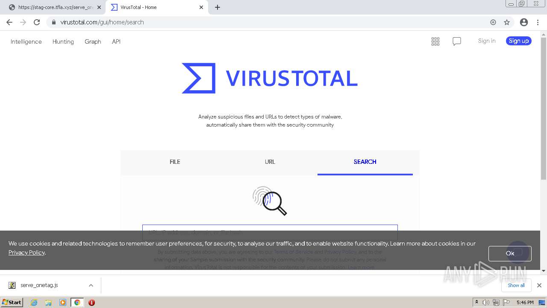The image size is (547, 308).
Task: Open network tray icon
Action: coord(496,302)
